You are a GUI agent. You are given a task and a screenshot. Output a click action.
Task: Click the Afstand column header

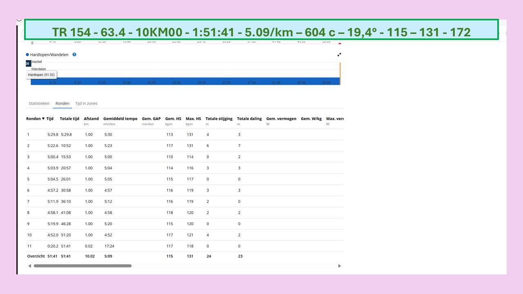tap(91, 119)
